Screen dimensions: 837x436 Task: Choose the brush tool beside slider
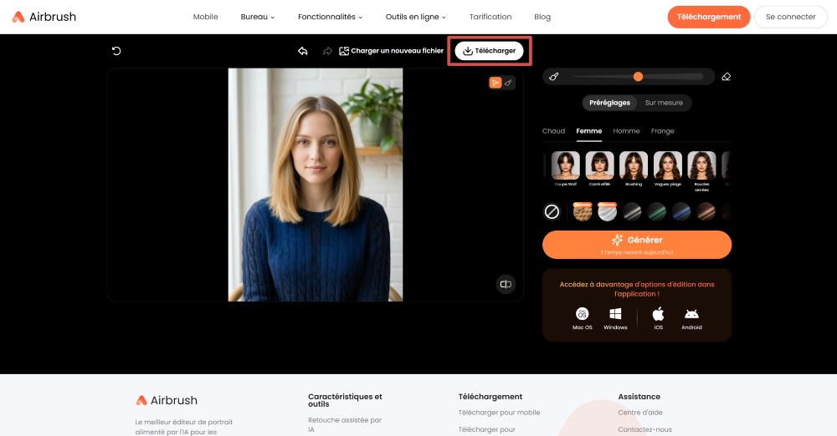coord(553,77)
